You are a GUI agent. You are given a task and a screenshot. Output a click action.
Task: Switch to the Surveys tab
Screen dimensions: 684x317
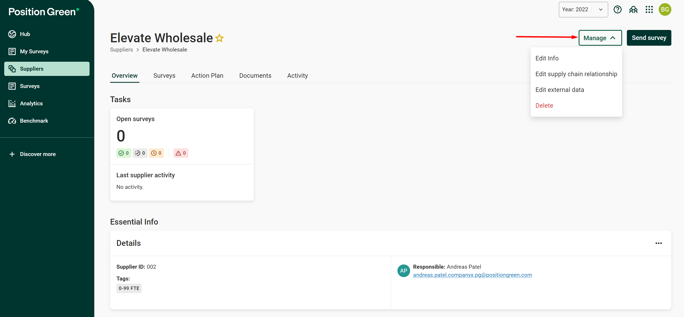click(164, 76)
